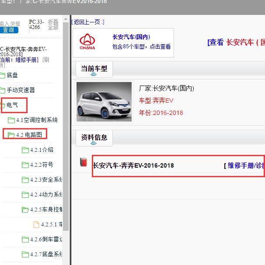Select the PC.33-4266 text
265x265 pixels.
click(36, 25)
